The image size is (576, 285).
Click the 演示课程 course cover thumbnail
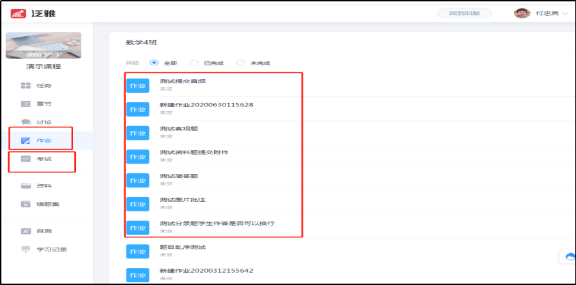coord(44,45)
